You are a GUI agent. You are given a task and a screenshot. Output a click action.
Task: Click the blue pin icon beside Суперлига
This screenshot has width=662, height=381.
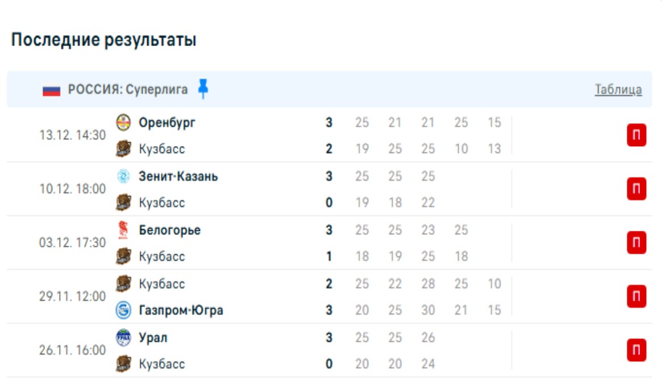[x=203, y=89]
